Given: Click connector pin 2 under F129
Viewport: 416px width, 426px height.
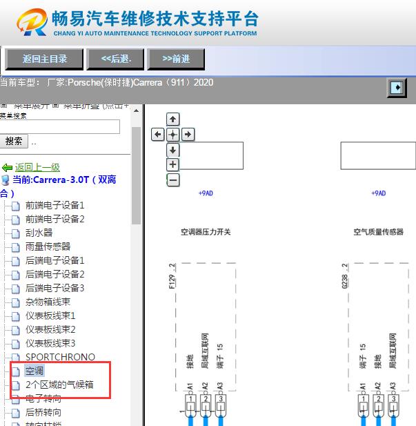Looking at the screenshot, I should pos(206,405).
